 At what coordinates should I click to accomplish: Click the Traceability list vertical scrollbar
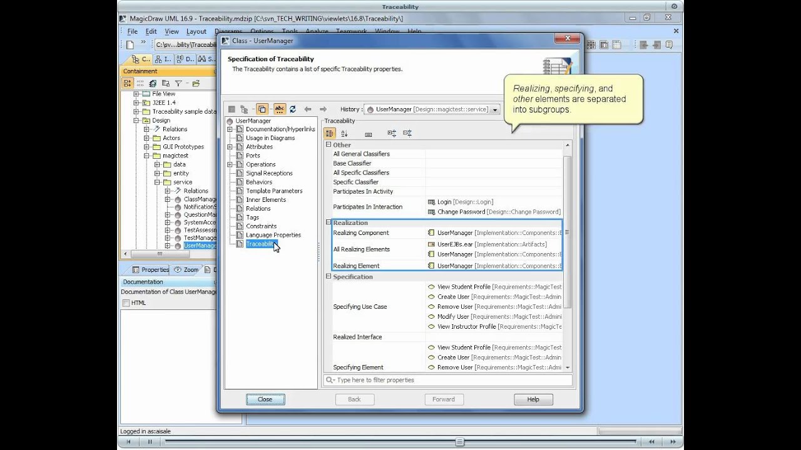pyautogui.click(x=568, y=231)
